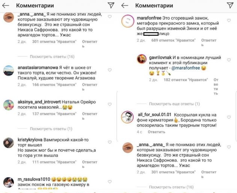This screenshot has height=193, width=237.
Task: Expand 16 replies under left _anna._.anna_ comment
Action: coord(52,56)
